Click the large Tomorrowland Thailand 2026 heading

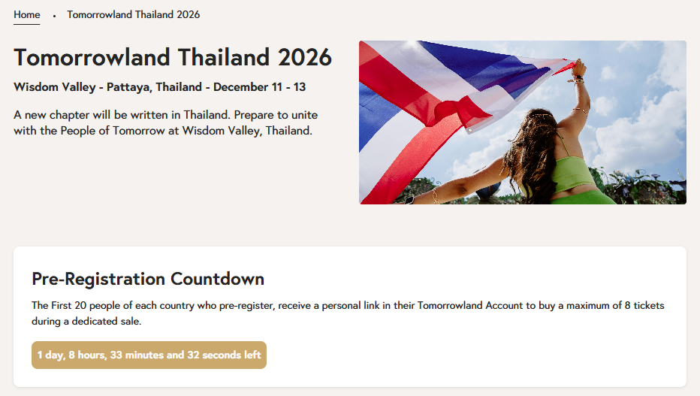click(173, 57)
